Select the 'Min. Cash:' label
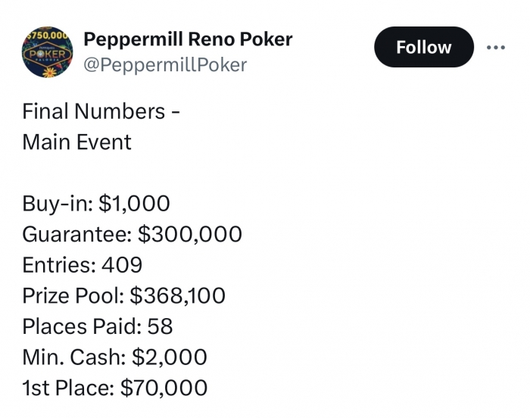 [74, 357]
